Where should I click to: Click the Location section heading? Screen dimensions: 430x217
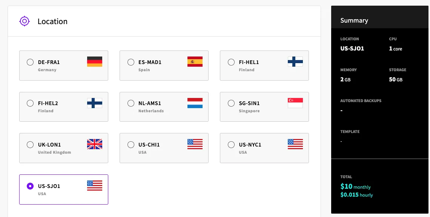[x=52, y=21]
